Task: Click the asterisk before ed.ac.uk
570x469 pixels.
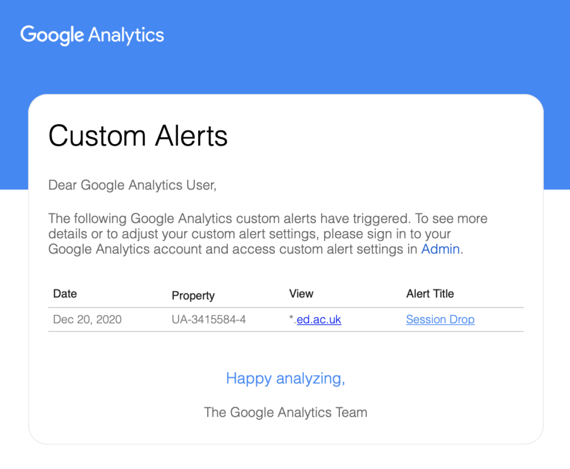Action: [x=291, y=318]
